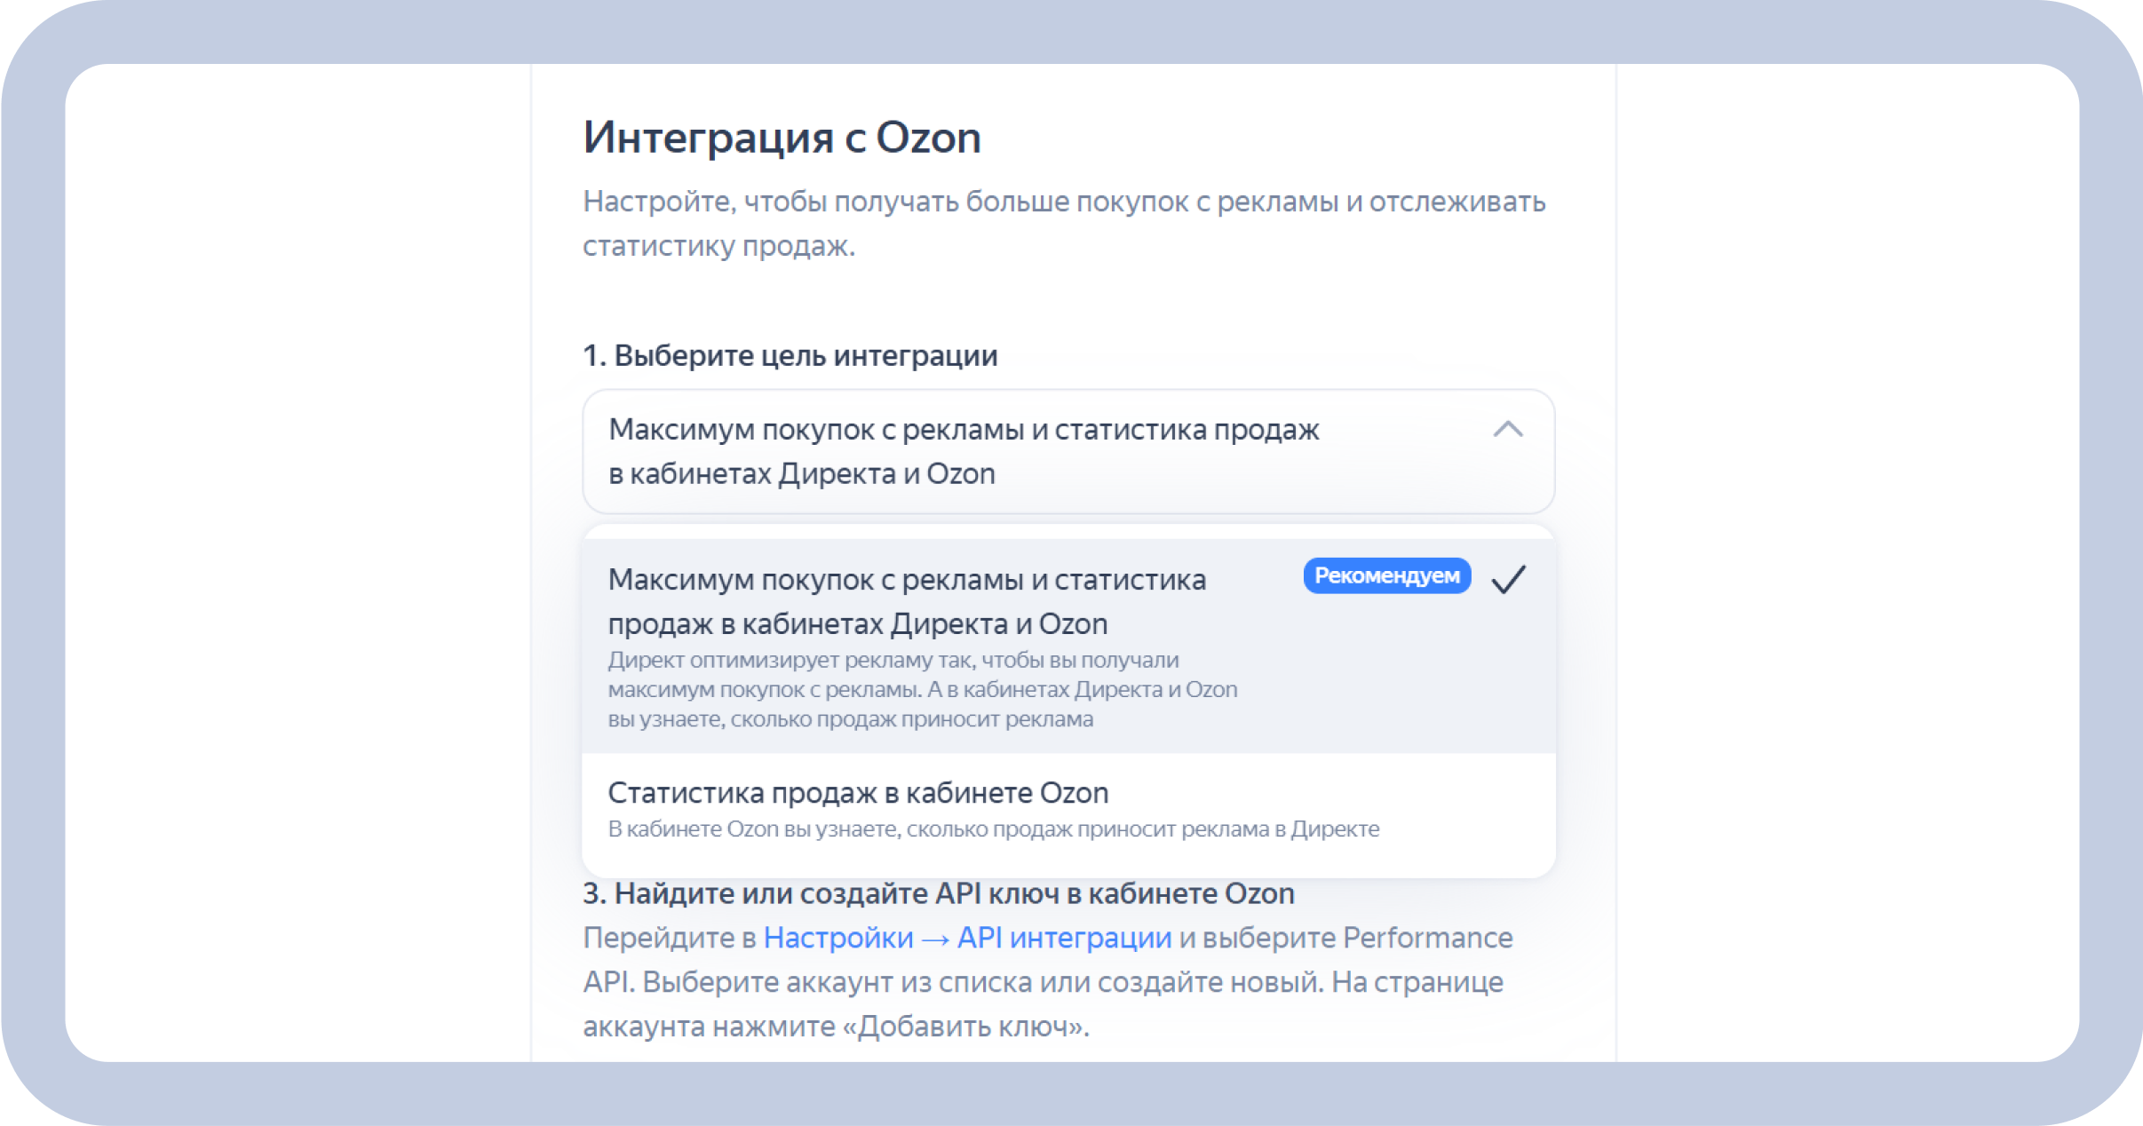Click the checkmark icon of selected option

click(1509, 579)
